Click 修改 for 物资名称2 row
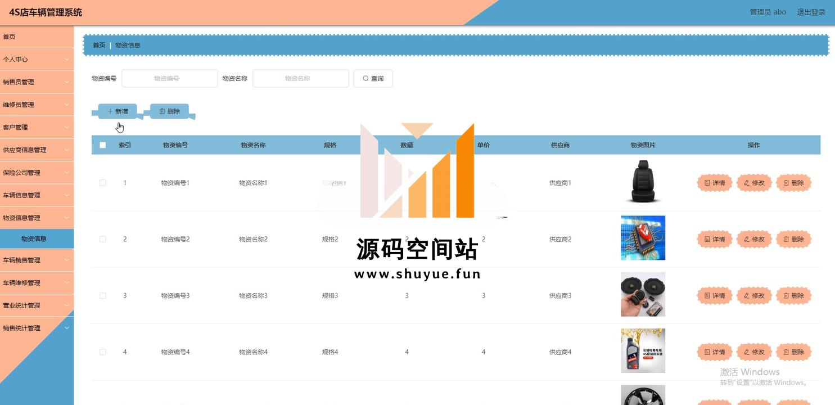 point(754,239)
